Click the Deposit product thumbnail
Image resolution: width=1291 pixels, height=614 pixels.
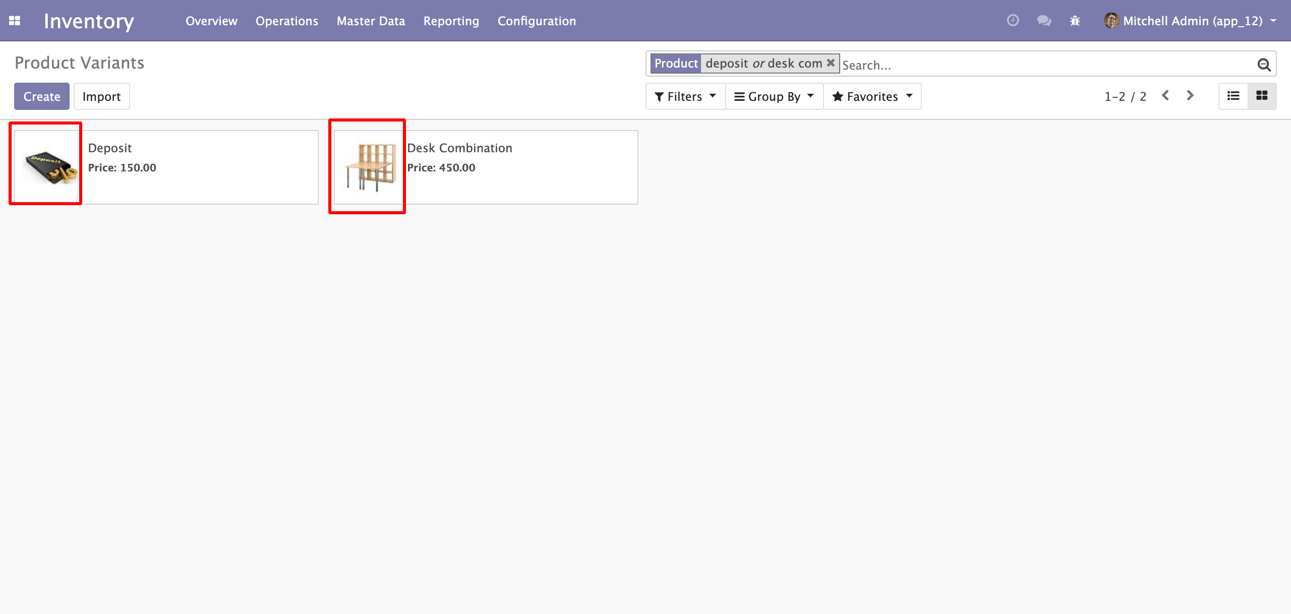[49, 167]
